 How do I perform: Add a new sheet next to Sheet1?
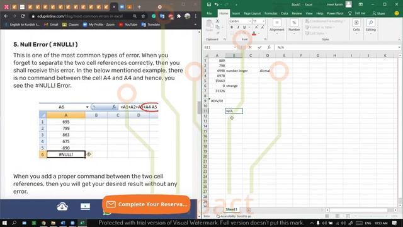(x=249, y=210)
